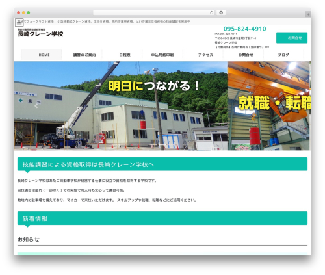Click the browser address bar

153,12
